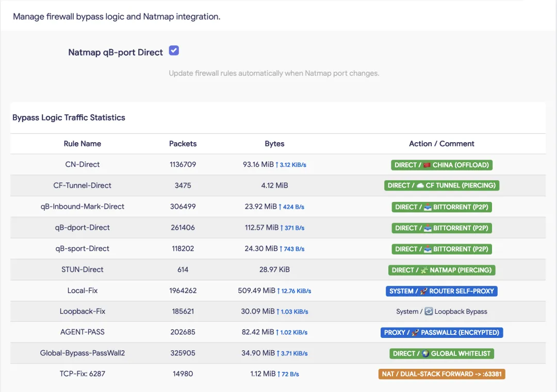
Task: Click BitTorrent icon in qB-dport-Direct row
Action: click(x=428, y=228)
